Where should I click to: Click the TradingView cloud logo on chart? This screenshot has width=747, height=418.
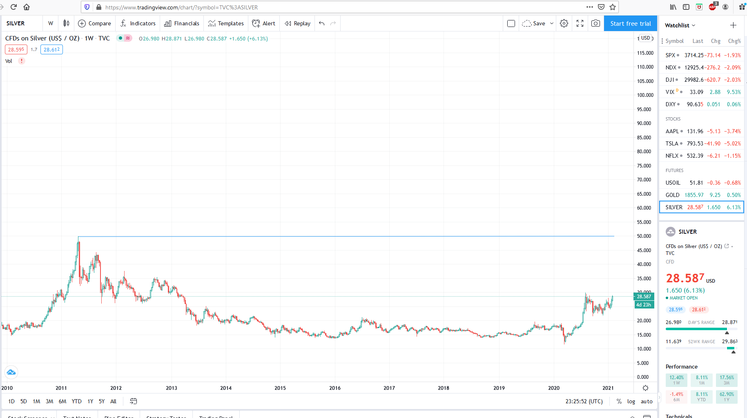click(x=11, y=372)
